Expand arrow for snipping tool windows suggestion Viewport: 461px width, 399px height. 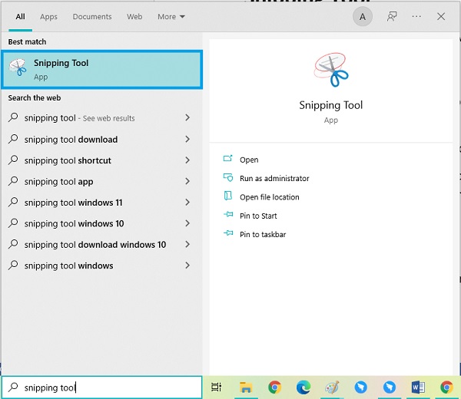(x=187, y=265)
